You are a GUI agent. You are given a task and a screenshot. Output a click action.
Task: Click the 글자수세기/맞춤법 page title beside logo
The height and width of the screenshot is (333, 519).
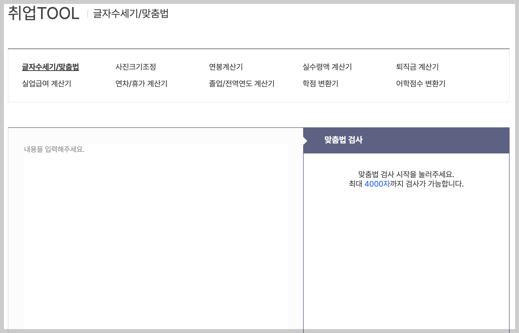click(131, 14)
